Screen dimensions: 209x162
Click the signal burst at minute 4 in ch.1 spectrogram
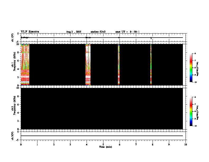click(88, 65)
